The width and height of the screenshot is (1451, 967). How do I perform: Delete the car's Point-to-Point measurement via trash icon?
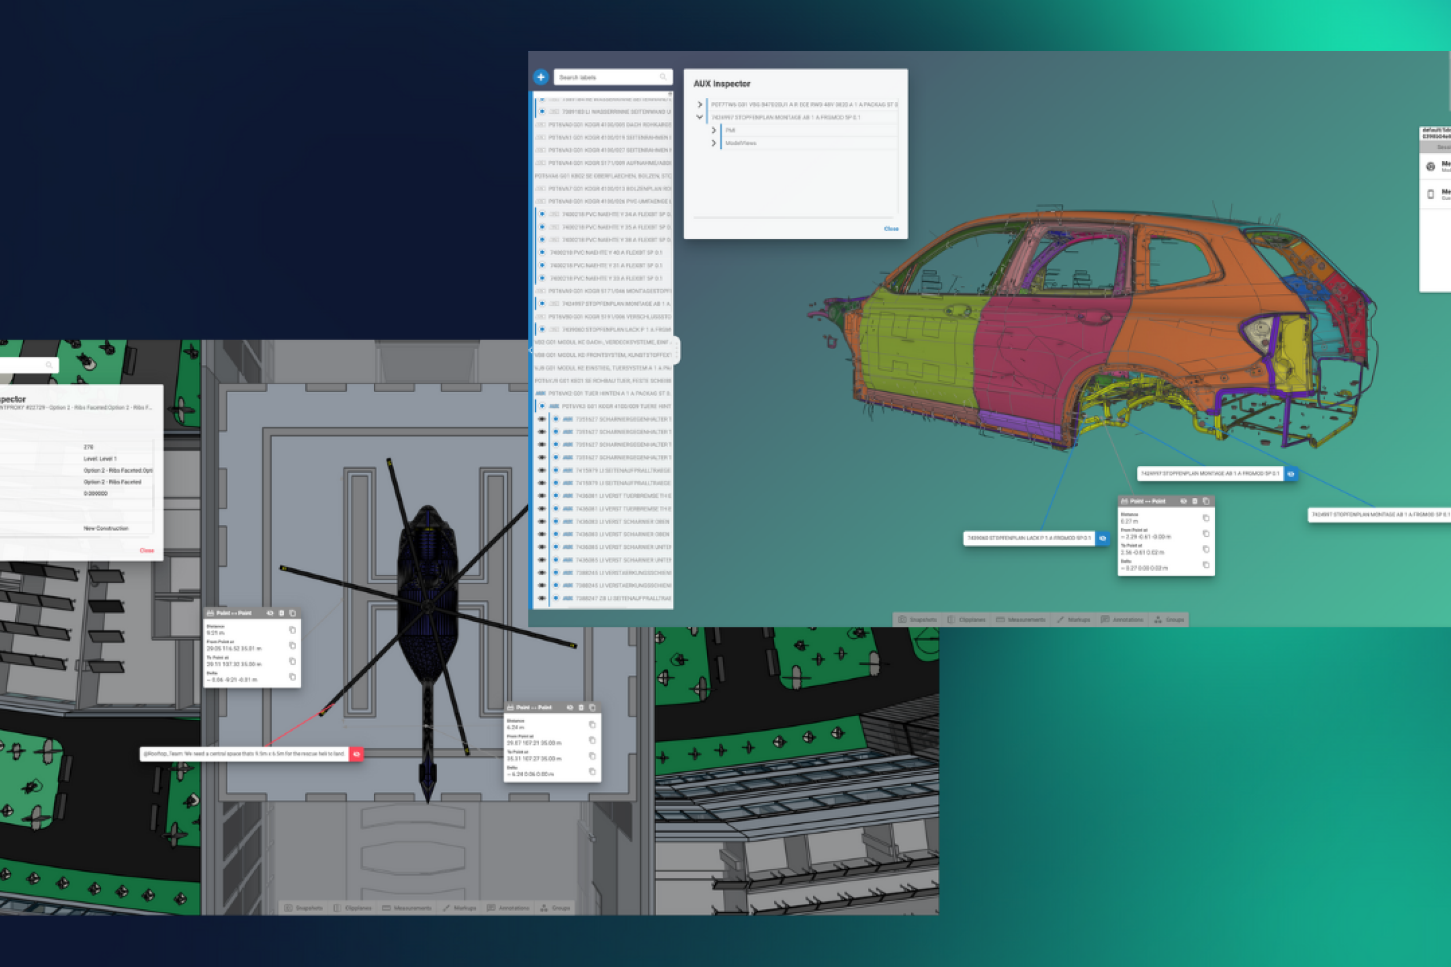pyautogui.click(x=1194, y=501)
